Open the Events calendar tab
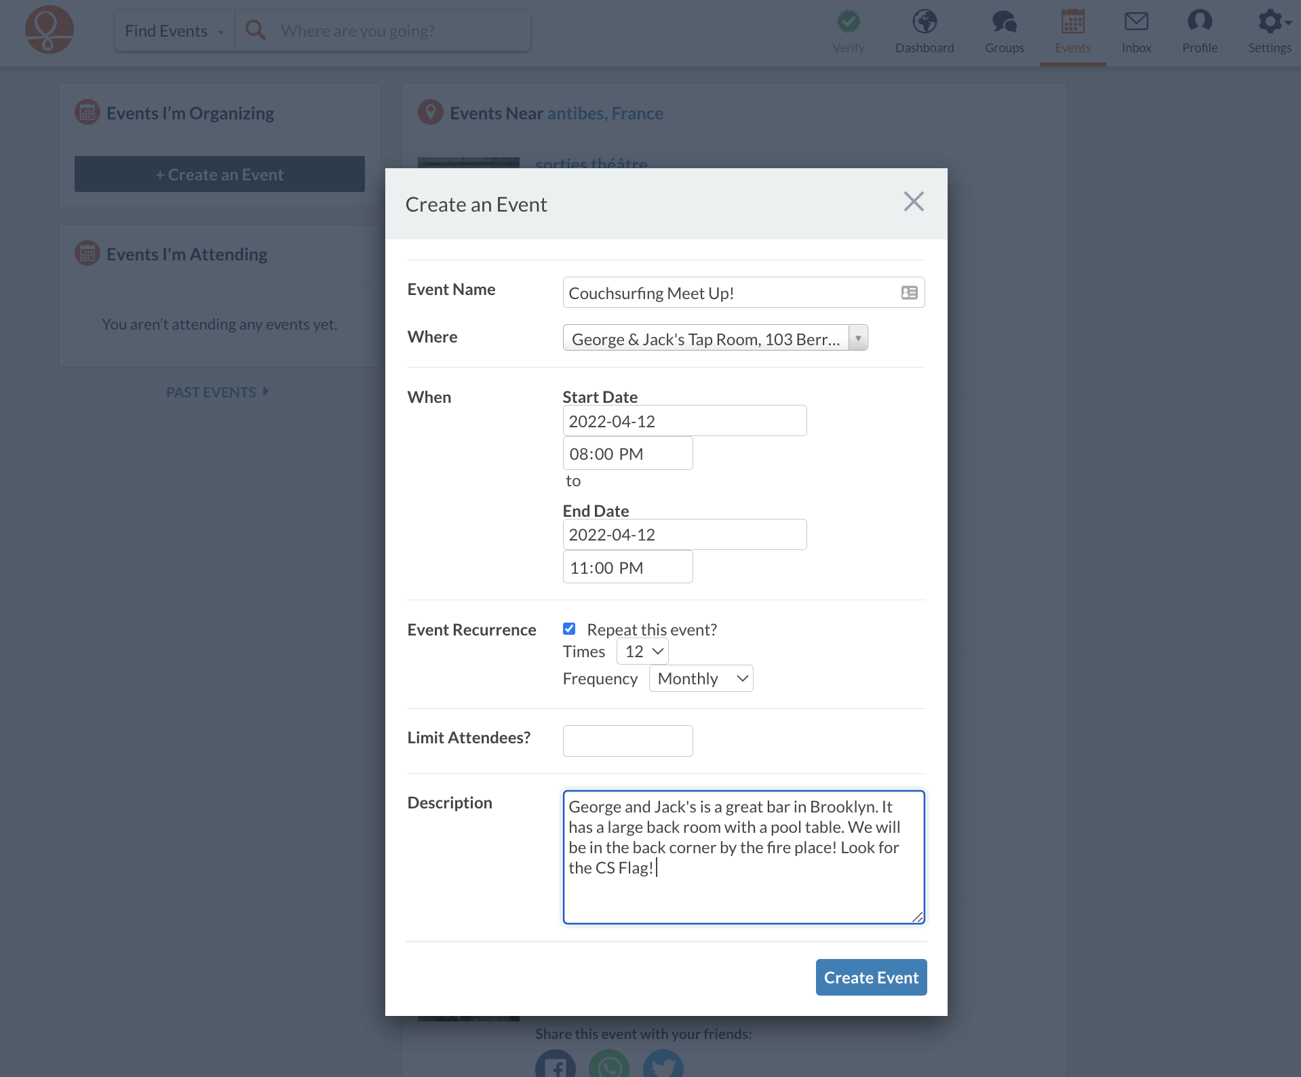This screenshot has width=1301, height=1077. [x=1072, y=31]
